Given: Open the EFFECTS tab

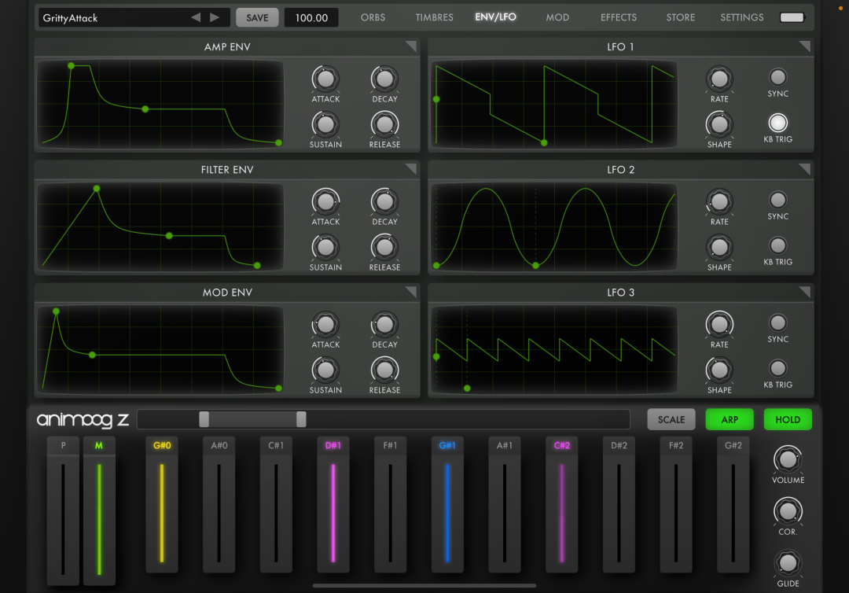Looking at the screenshot, I should 619,17.
